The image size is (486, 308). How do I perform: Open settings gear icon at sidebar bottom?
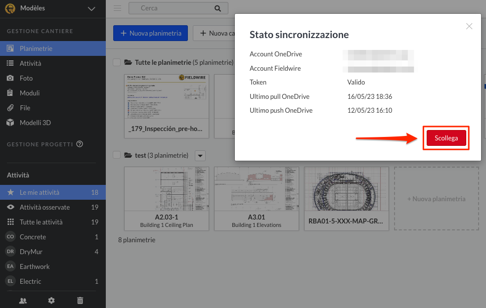click(51, 300)
